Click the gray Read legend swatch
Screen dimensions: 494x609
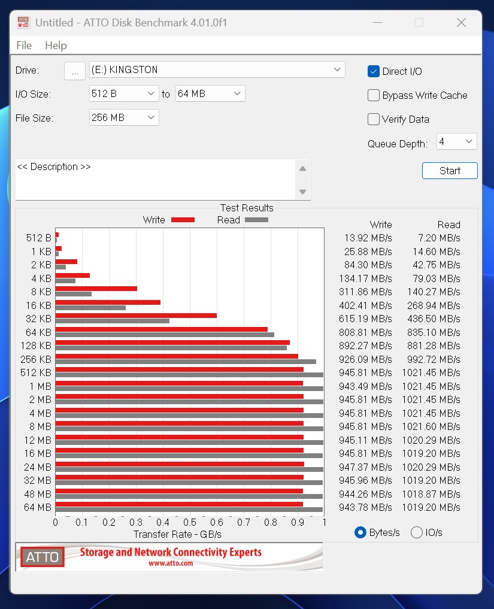click(256, 220)
